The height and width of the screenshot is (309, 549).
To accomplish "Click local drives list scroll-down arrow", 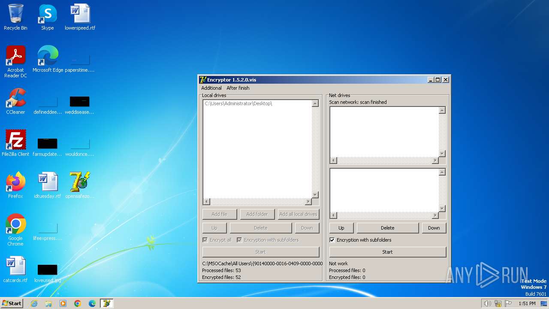I will 315,195.
